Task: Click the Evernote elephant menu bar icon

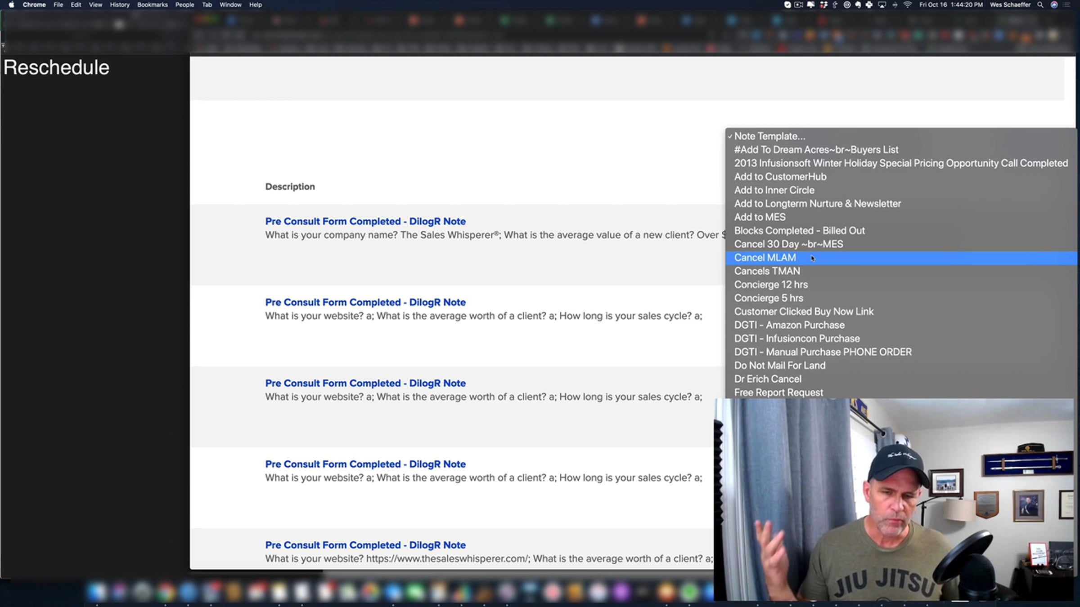Action: coord(858,4)
